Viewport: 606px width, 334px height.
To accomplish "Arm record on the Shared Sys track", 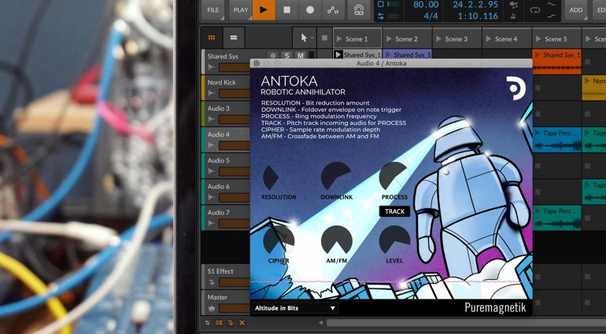I will tap(273, 56).
